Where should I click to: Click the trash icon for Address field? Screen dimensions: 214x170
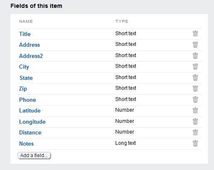click(x=195, y=45)
